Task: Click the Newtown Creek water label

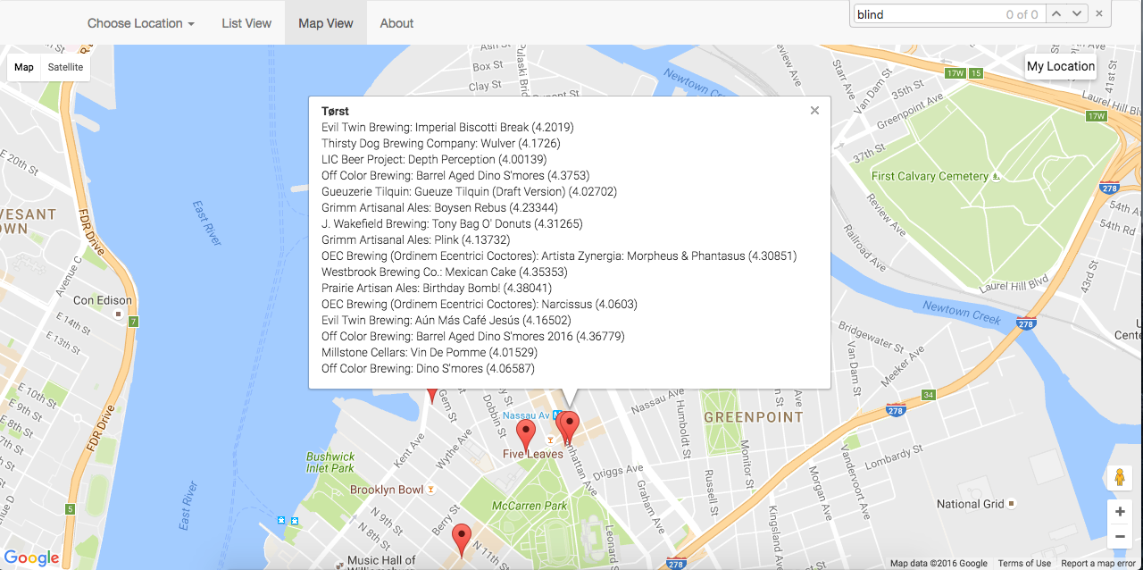Action: tap(962, 312)
